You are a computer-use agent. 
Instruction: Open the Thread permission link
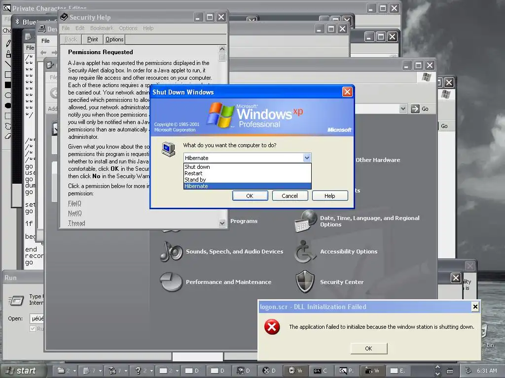(76, 223)
